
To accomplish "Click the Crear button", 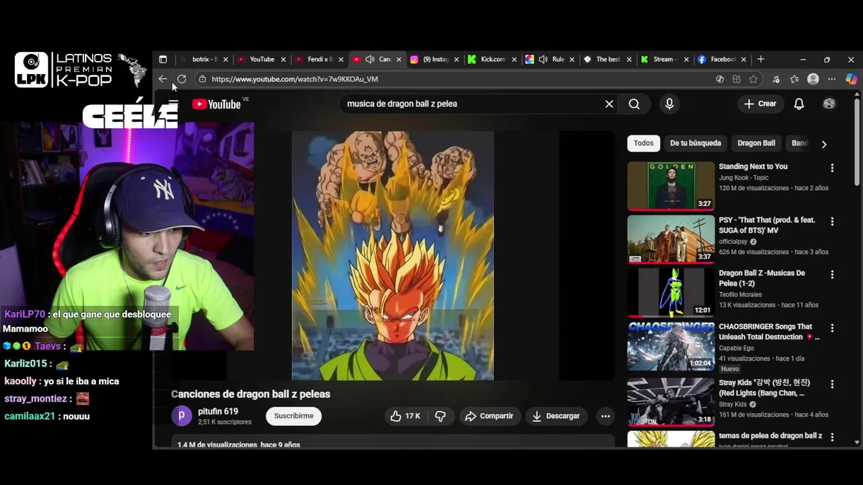I will coord(761,104).
